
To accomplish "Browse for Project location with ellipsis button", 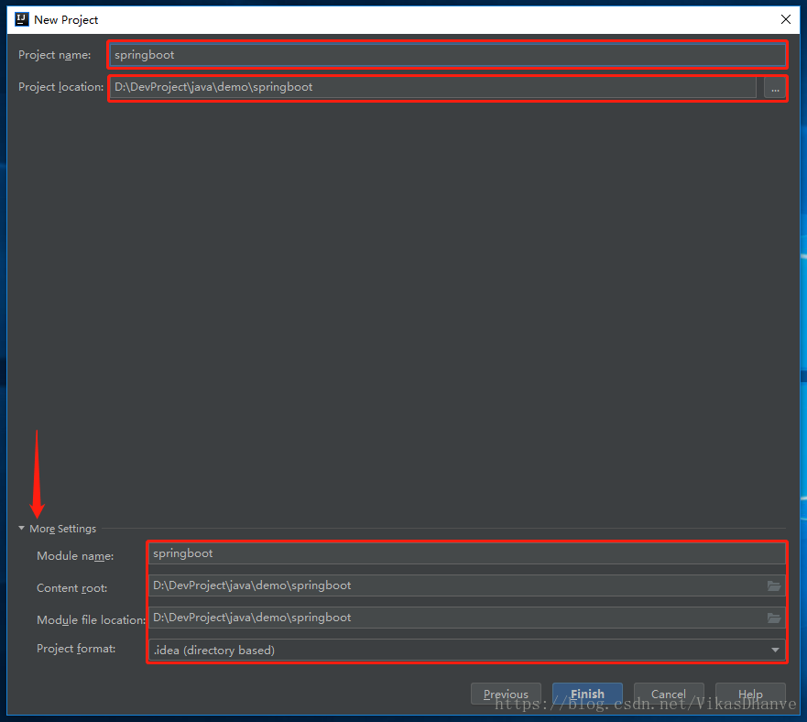I will pyautogui.click(x=775, y=88).
